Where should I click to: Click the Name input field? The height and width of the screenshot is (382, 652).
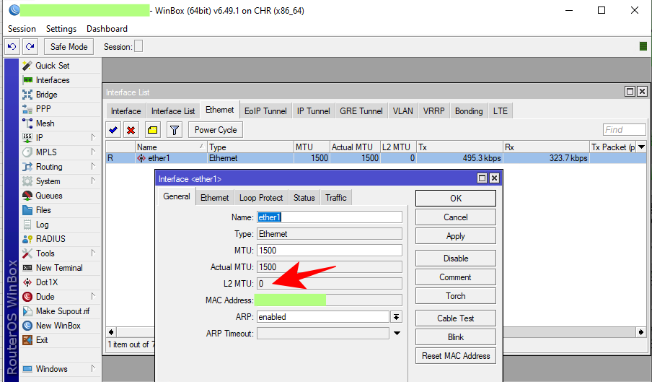click(330, 217)
